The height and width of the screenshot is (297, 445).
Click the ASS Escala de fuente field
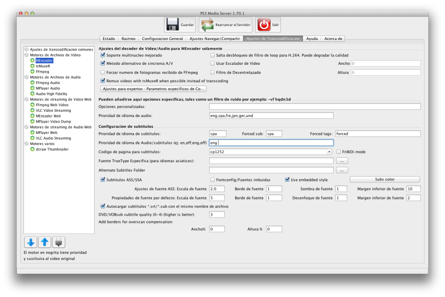coord(217,189)
